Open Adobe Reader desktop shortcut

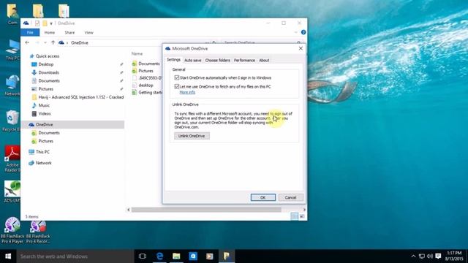tap(12, 159)
